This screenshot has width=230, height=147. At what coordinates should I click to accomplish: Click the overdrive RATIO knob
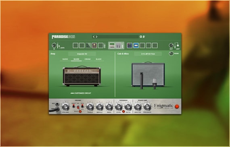pos(128,106)
